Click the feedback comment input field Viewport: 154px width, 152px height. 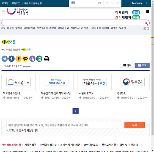(x=64, y=125)
